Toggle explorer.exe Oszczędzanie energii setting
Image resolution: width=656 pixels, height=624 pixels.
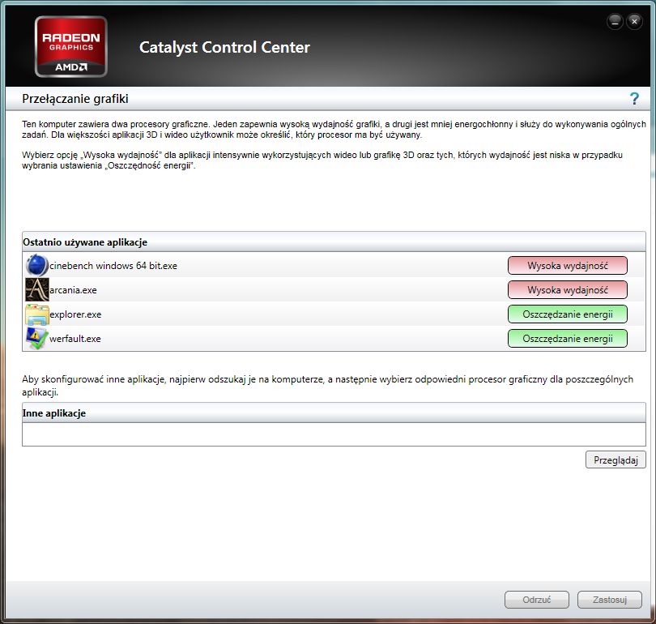click(567, 314)
